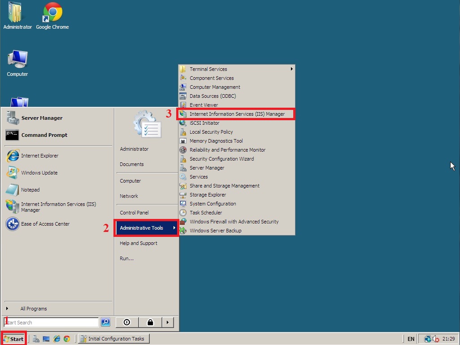460x345 pixels.
Task: Open Ease of Access Center icon
Action: click(13, 224)
